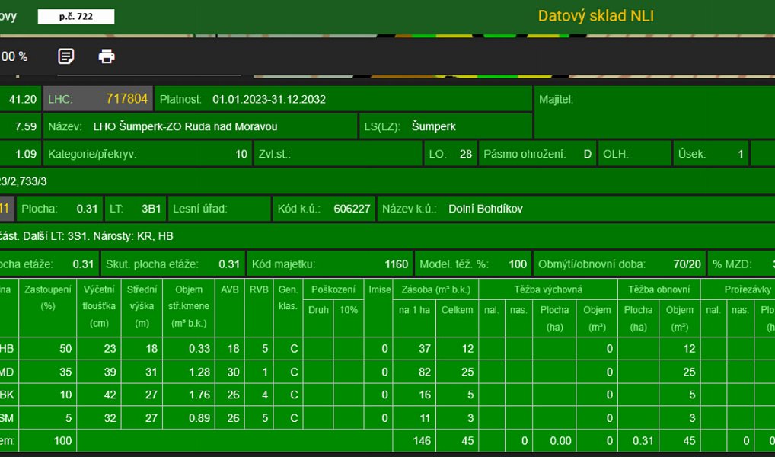
Task: Open the notes document icon
Action: [66, 56]
